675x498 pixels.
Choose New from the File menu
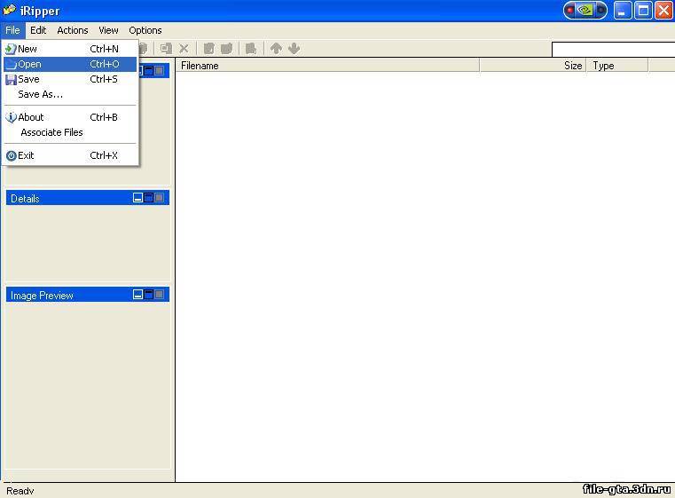coord(70,49)
